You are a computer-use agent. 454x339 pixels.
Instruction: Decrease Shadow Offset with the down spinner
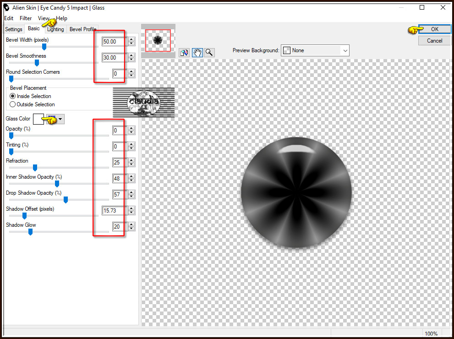[131, 213]
